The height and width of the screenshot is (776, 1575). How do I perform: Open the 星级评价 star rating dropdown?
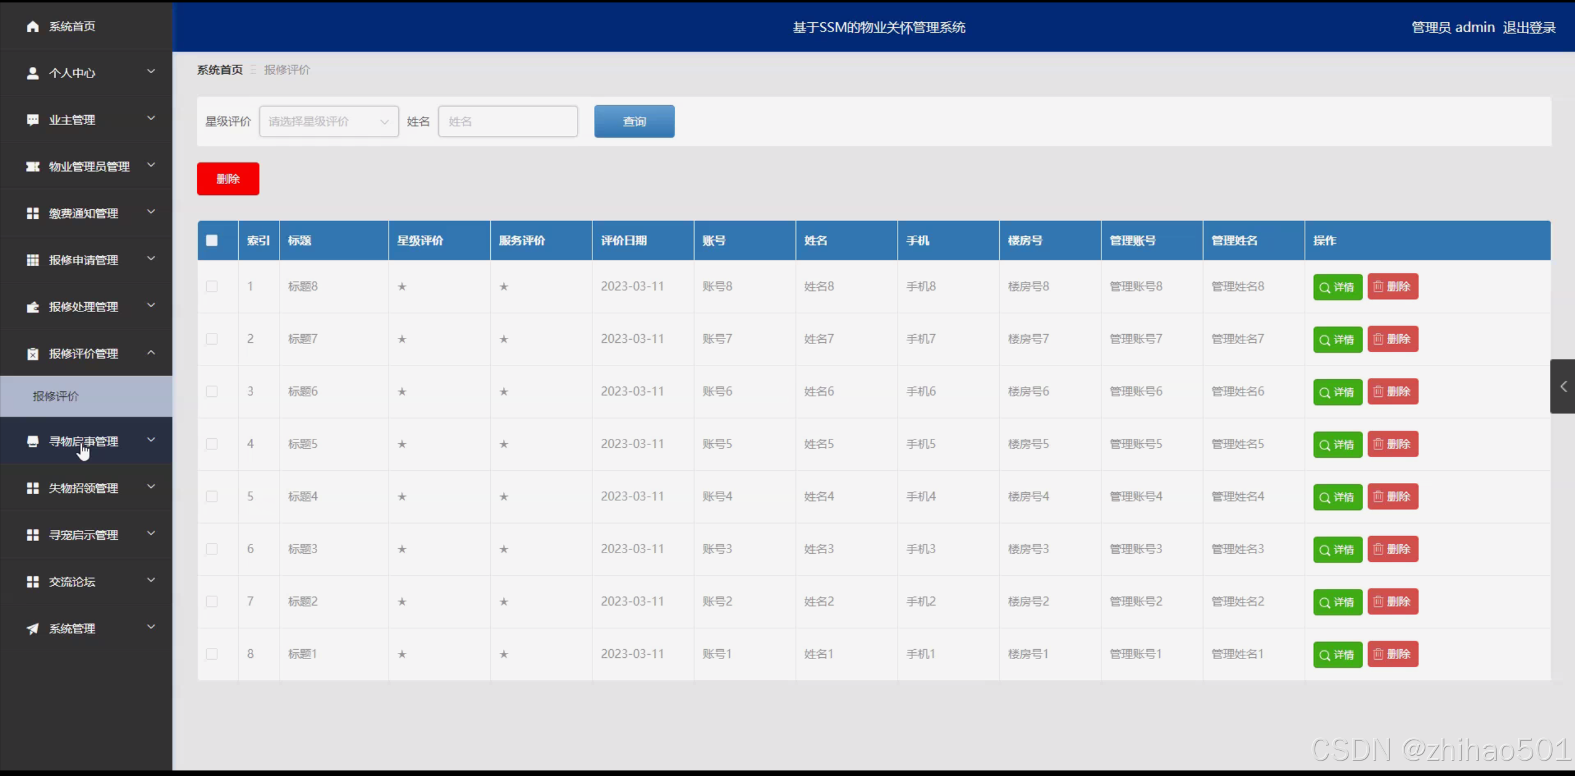click(x=329, y=121)
